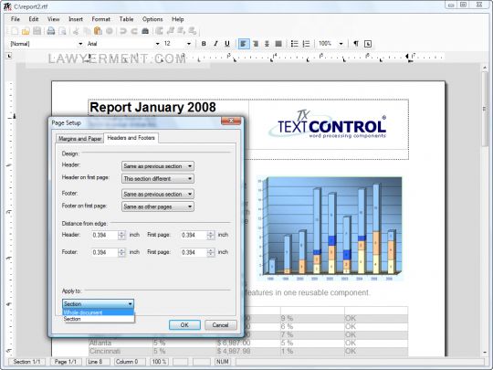The image size is (493, 370).
Task: Click the text frame icon after ¶
Action: click(368, 44)
